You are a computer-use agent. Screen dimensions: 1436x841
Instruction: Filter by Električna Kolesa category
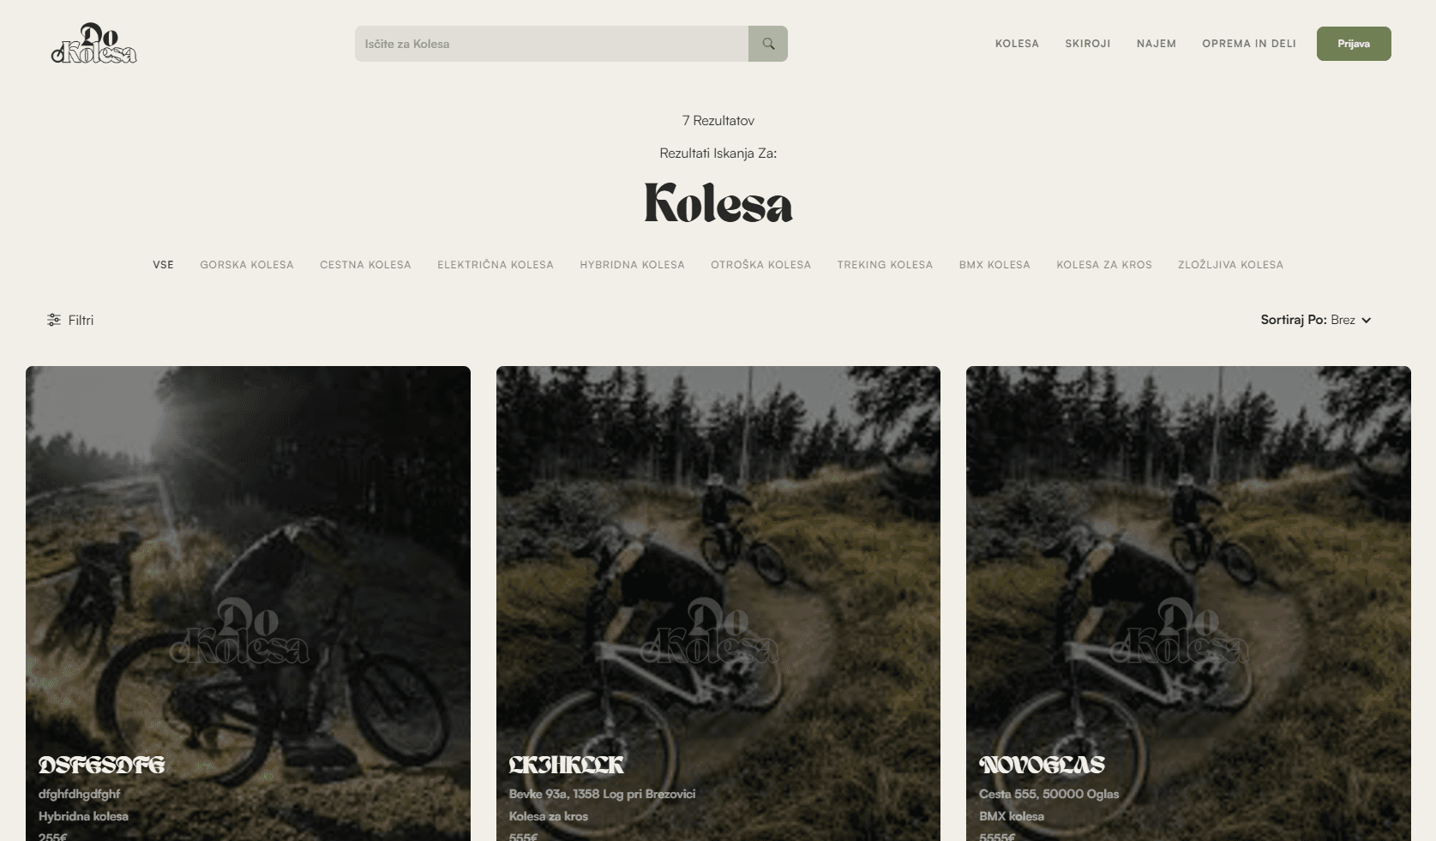(496, 265)
